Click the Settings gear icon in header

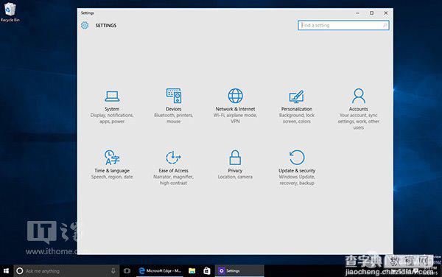85,25
